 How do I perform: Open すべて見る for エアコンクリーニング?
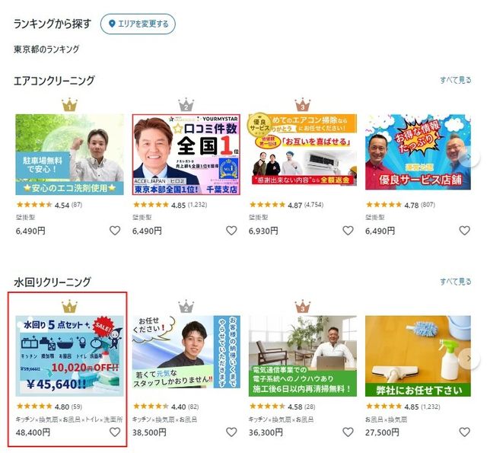click(455, 80)
